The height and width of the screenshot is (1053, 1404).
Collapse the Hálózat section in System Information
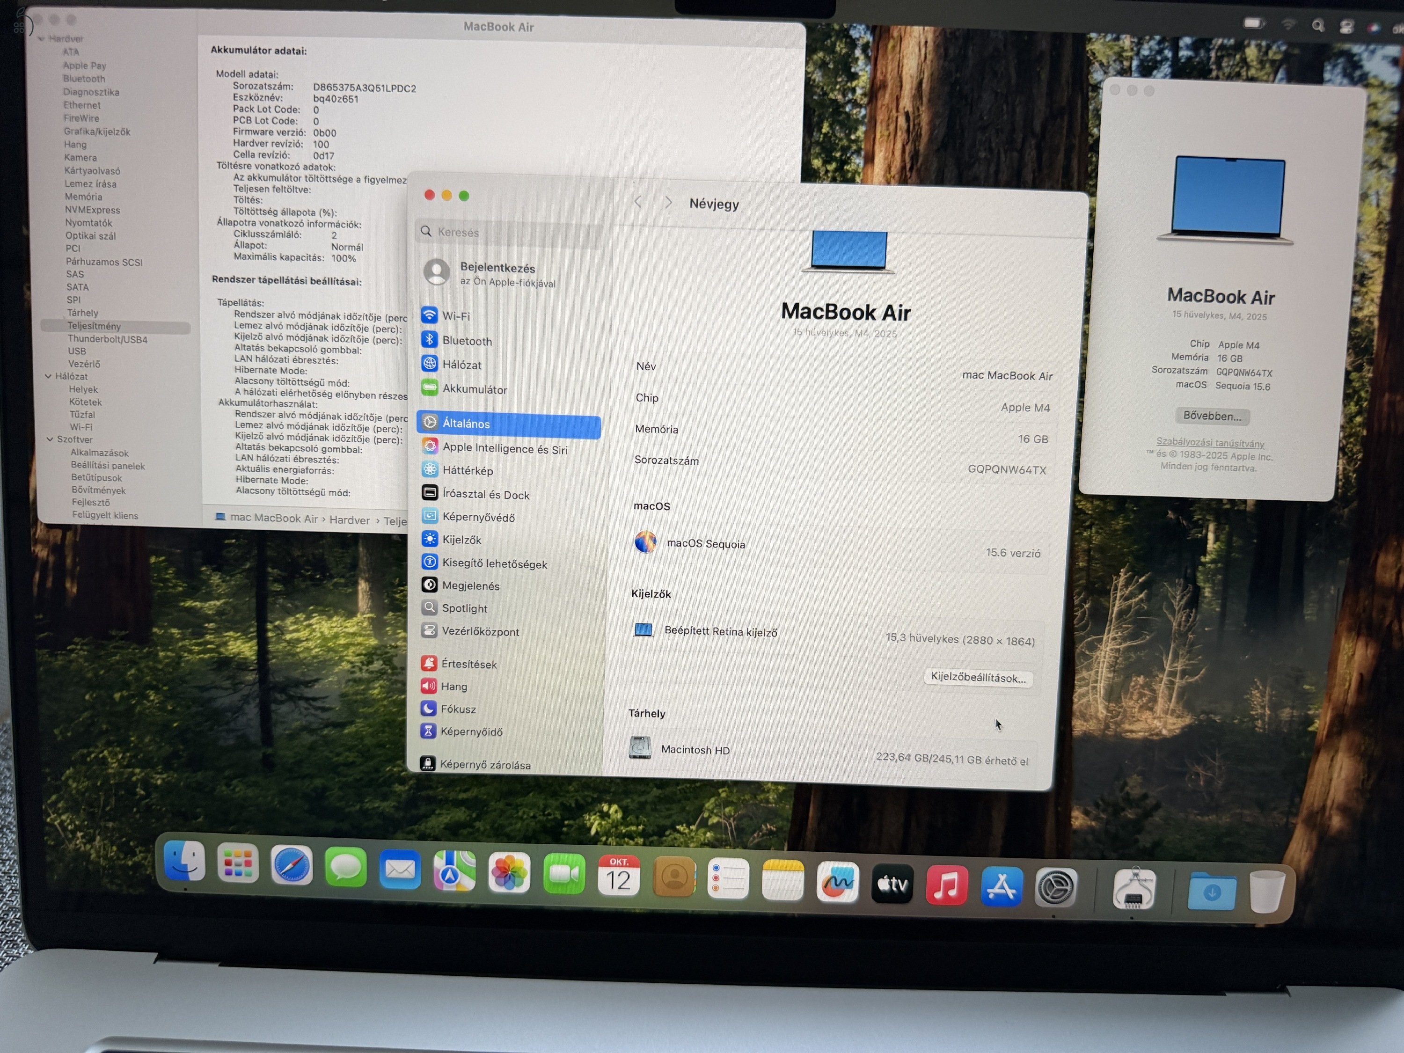tap(48, 376)
